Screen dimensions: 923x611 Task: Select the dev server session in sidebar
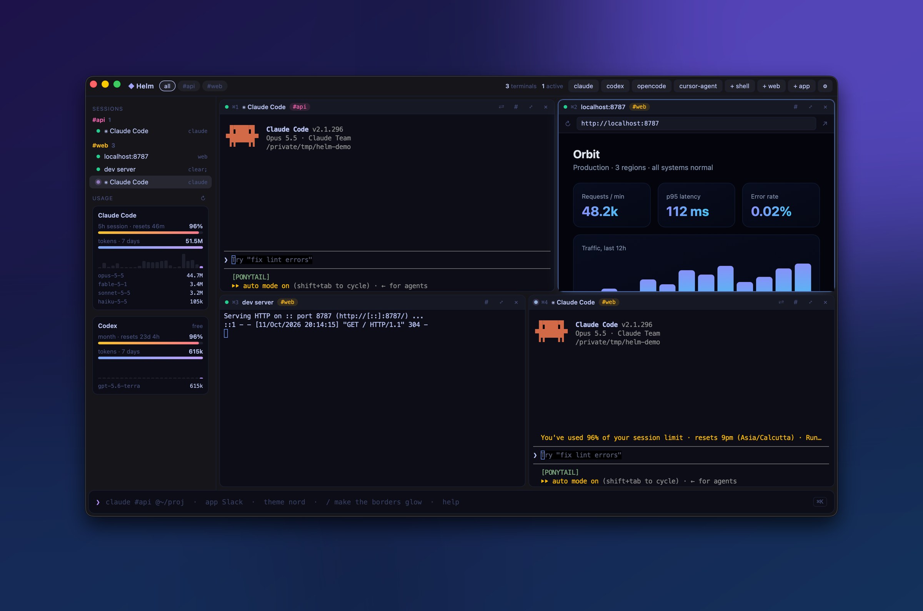pyautogui.click(x=150, y=169)
